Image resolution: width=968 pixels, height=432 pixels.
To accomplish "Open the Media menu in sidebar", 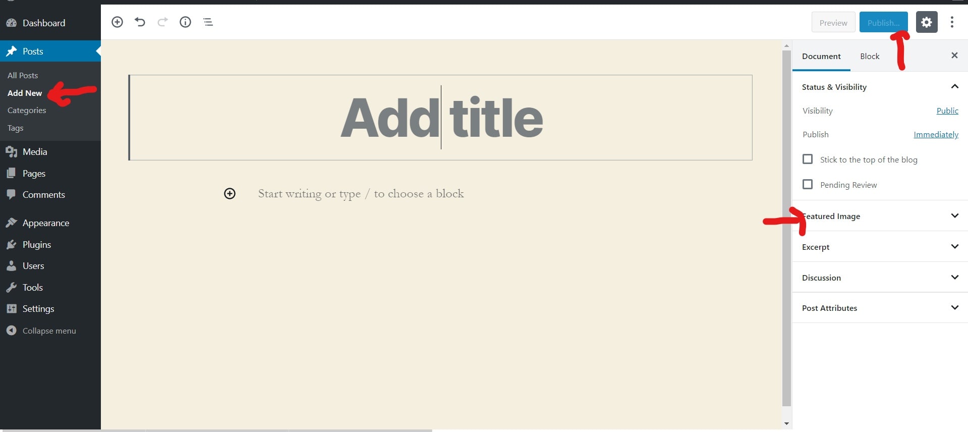I will click(34, 152).
